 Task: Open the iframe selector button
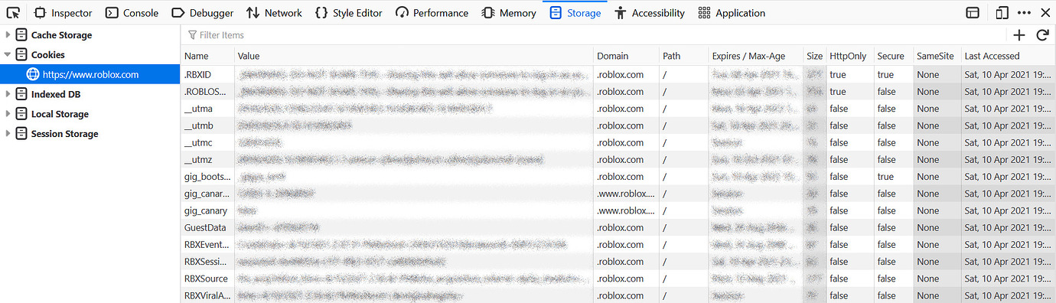coord(973,12)
